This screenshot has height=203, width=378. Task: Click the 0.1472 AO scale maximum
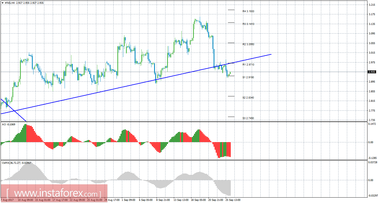(372, 124)
